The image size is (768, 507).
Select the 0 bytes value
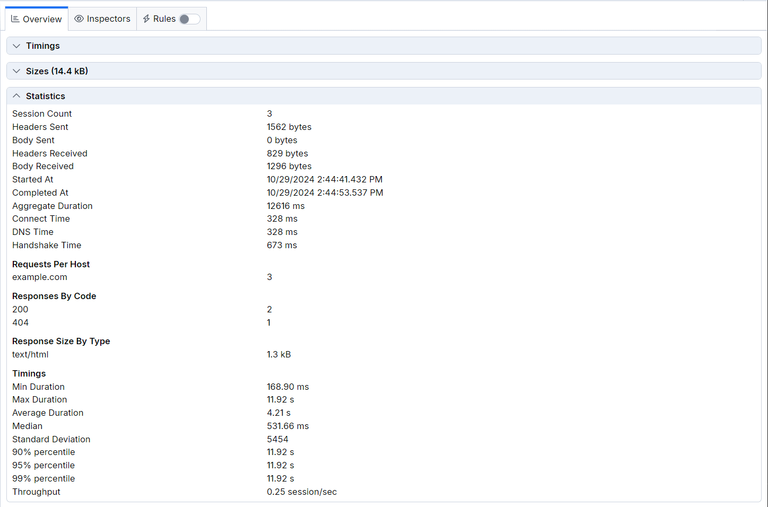coord(282,140)
